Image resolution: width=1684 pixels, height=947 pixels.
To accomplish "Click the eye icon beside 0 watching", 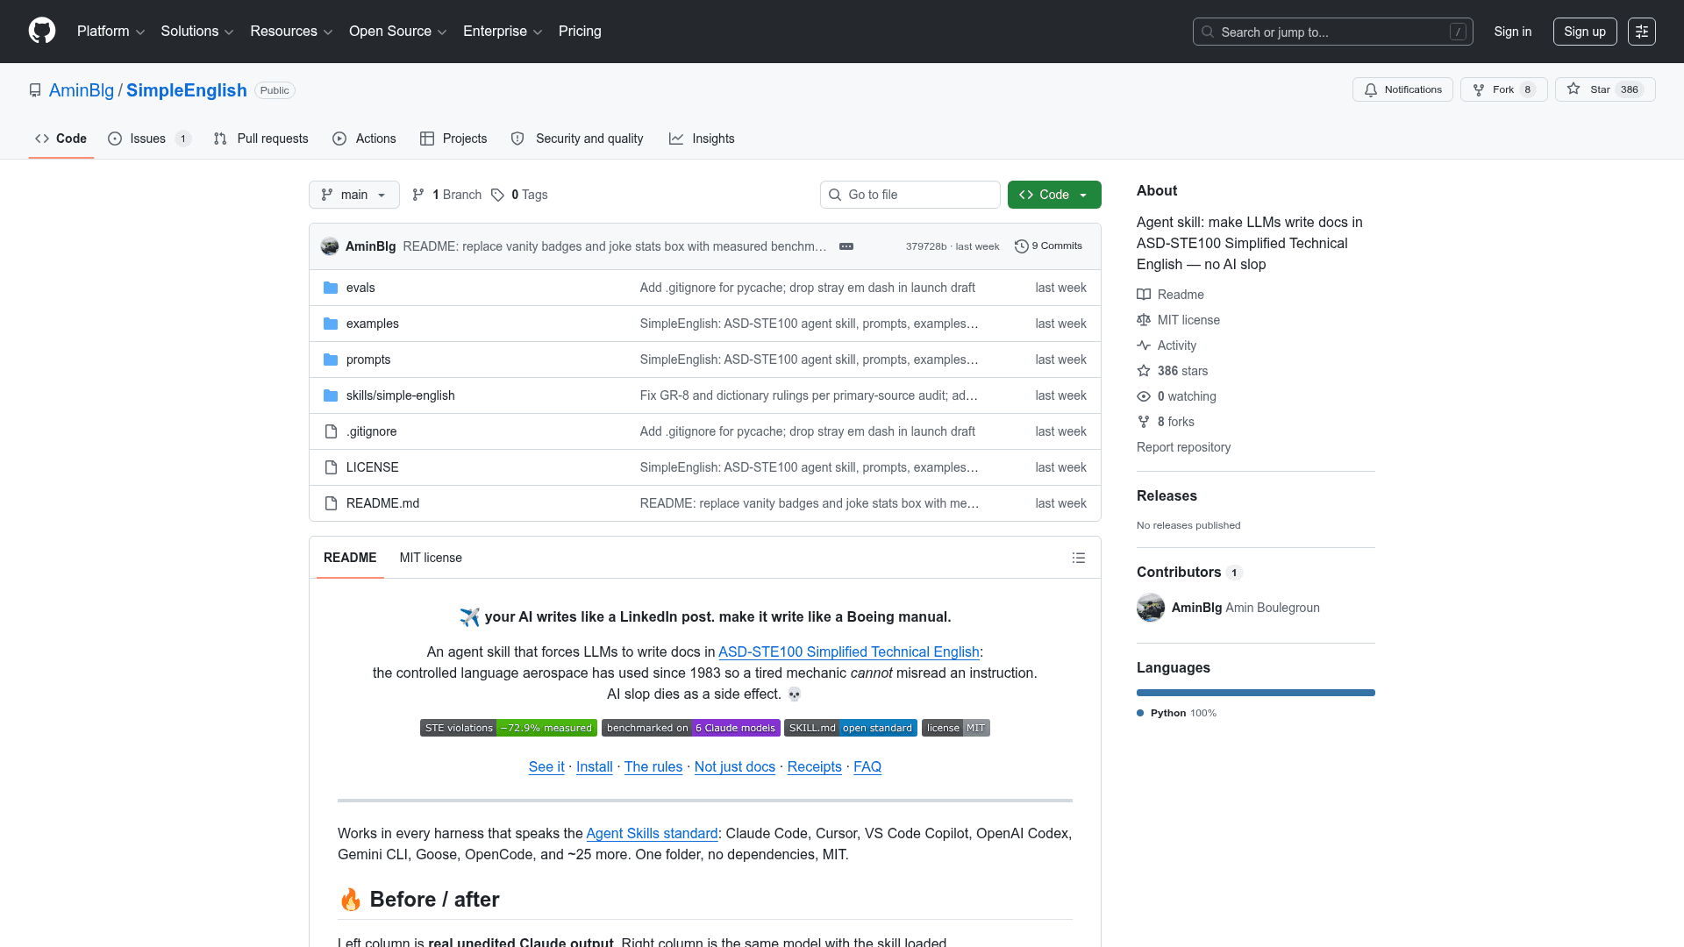I will (x=1144, y=396).
